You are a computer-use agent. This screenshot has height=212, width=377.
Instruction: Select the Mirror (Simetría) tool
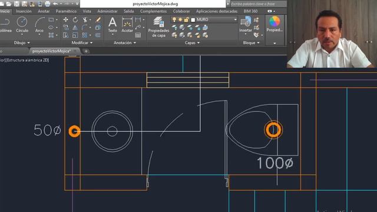[75, 28]
